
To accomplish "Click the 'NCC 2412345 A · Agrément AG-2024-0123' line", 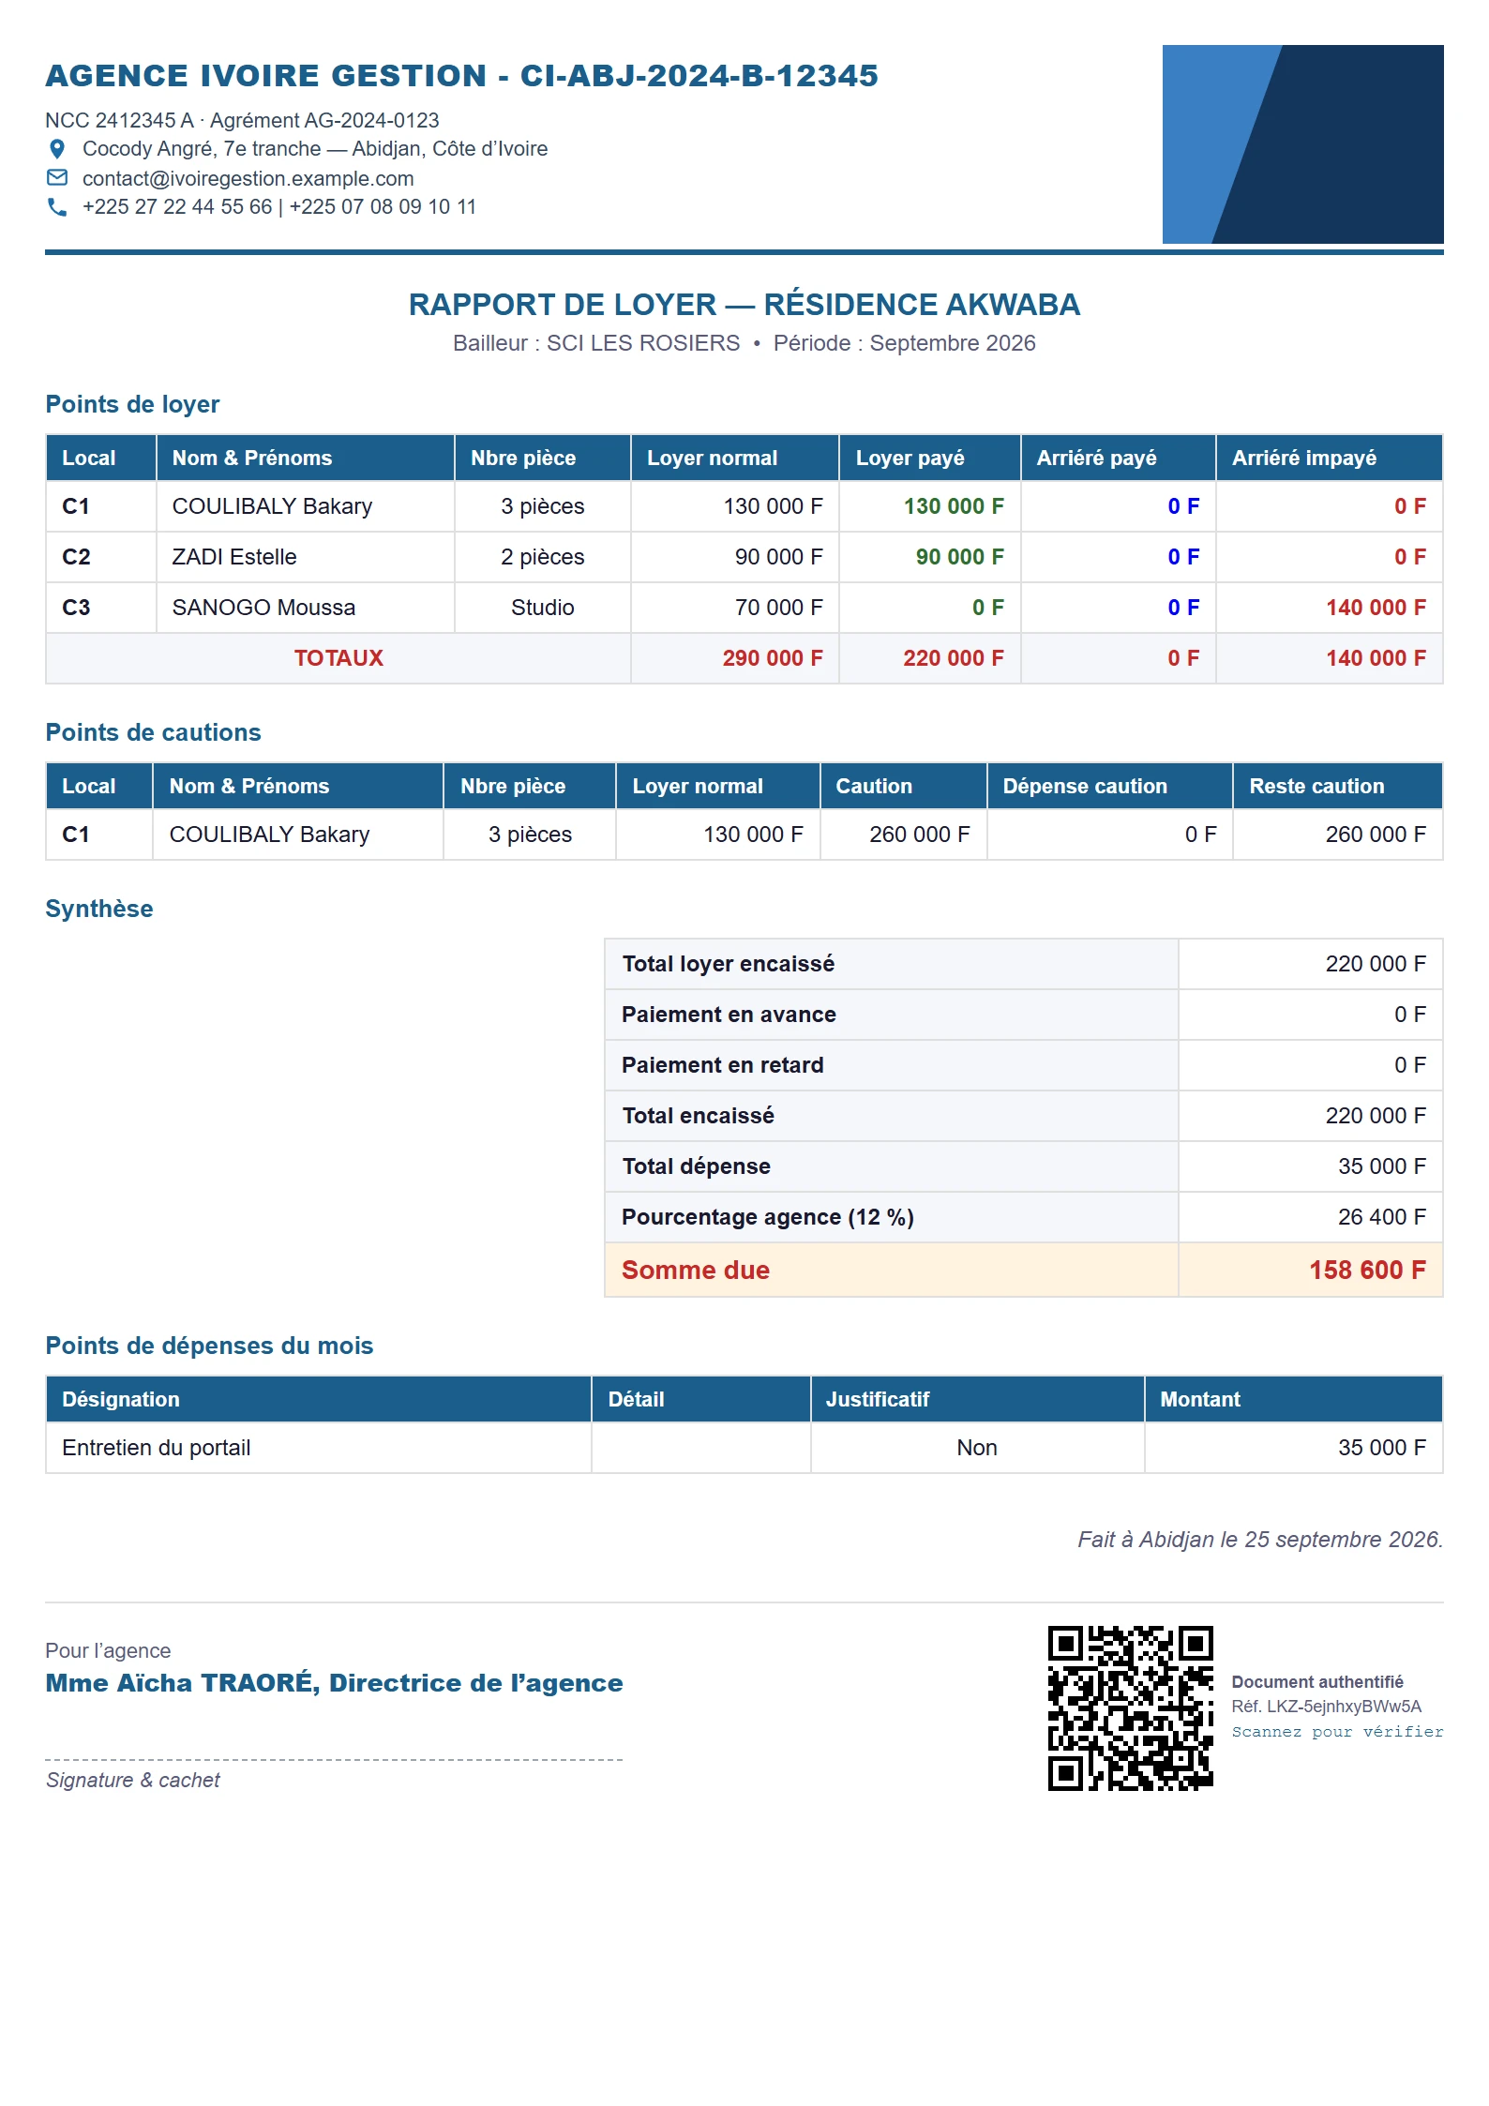I will point(242,120).
